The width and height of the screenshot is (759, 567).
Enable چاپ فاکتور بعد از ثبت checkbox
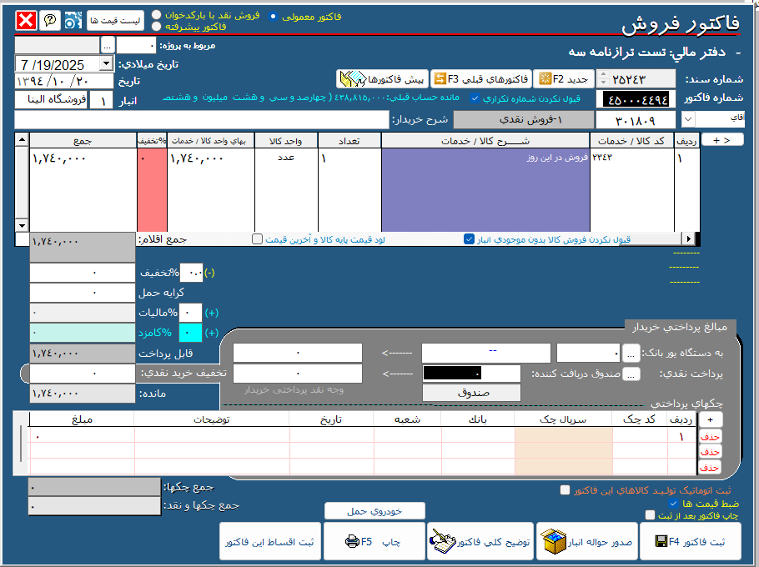pos(650,515)
